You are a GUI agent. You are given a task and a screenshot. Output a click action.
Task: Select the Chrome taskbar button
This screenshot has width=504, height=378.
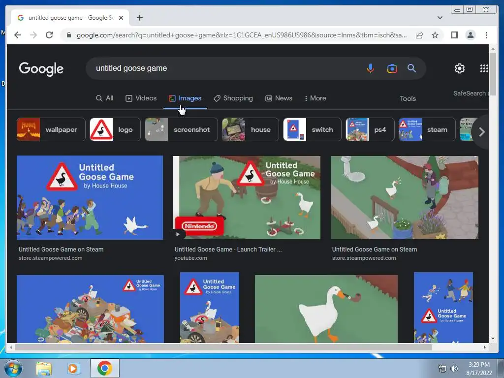[x=105, y=368]
